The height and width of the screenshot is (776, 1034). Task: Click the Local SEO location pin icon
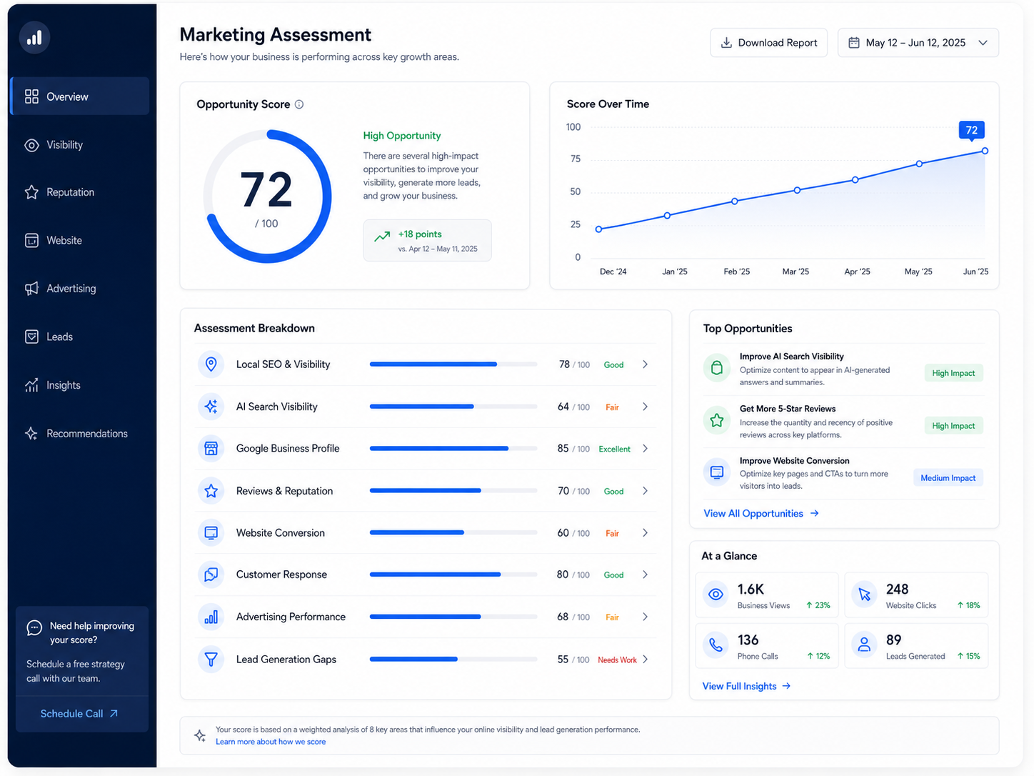pos(211,364)
